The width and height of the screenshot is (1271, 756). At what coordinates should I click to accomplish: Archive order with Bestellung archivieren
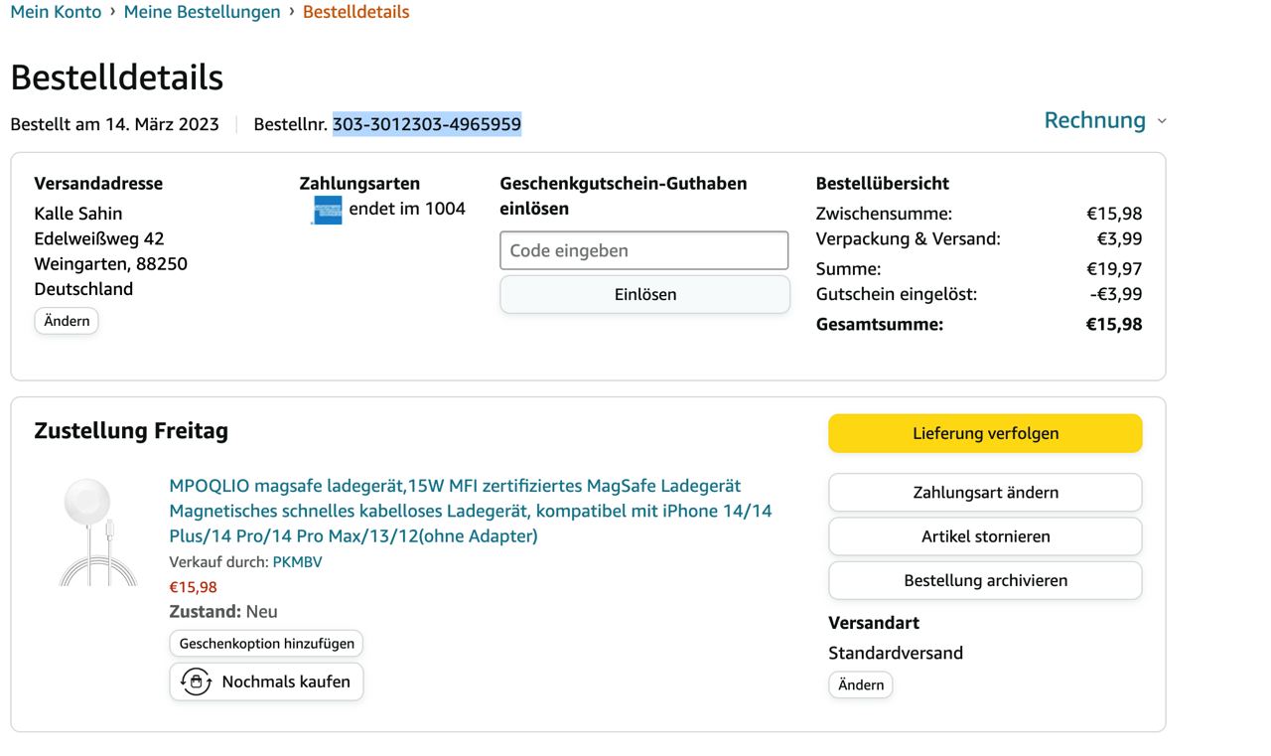pos(985,580)
